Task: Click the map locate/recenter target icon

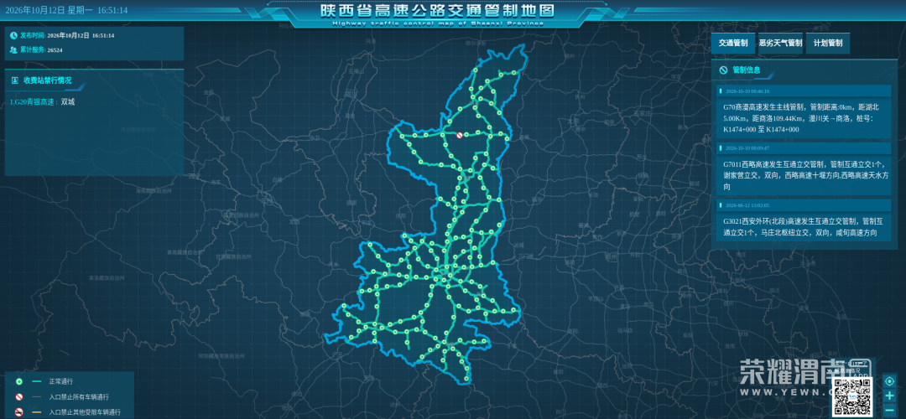Action: (889, 381)
